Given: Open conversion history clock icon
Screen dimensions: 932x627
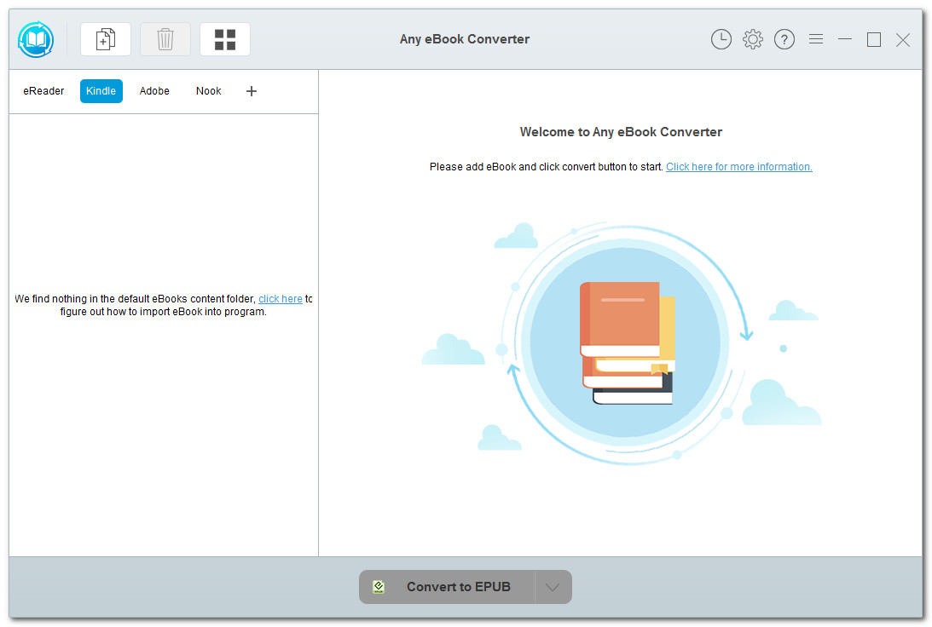Looking at the screenshot, I should tap(721, 39).
